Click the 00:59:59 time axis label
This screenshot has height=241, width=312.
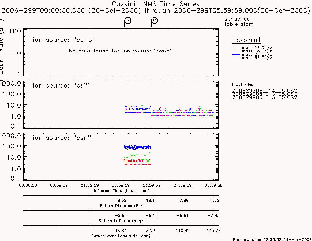[59, 185]
